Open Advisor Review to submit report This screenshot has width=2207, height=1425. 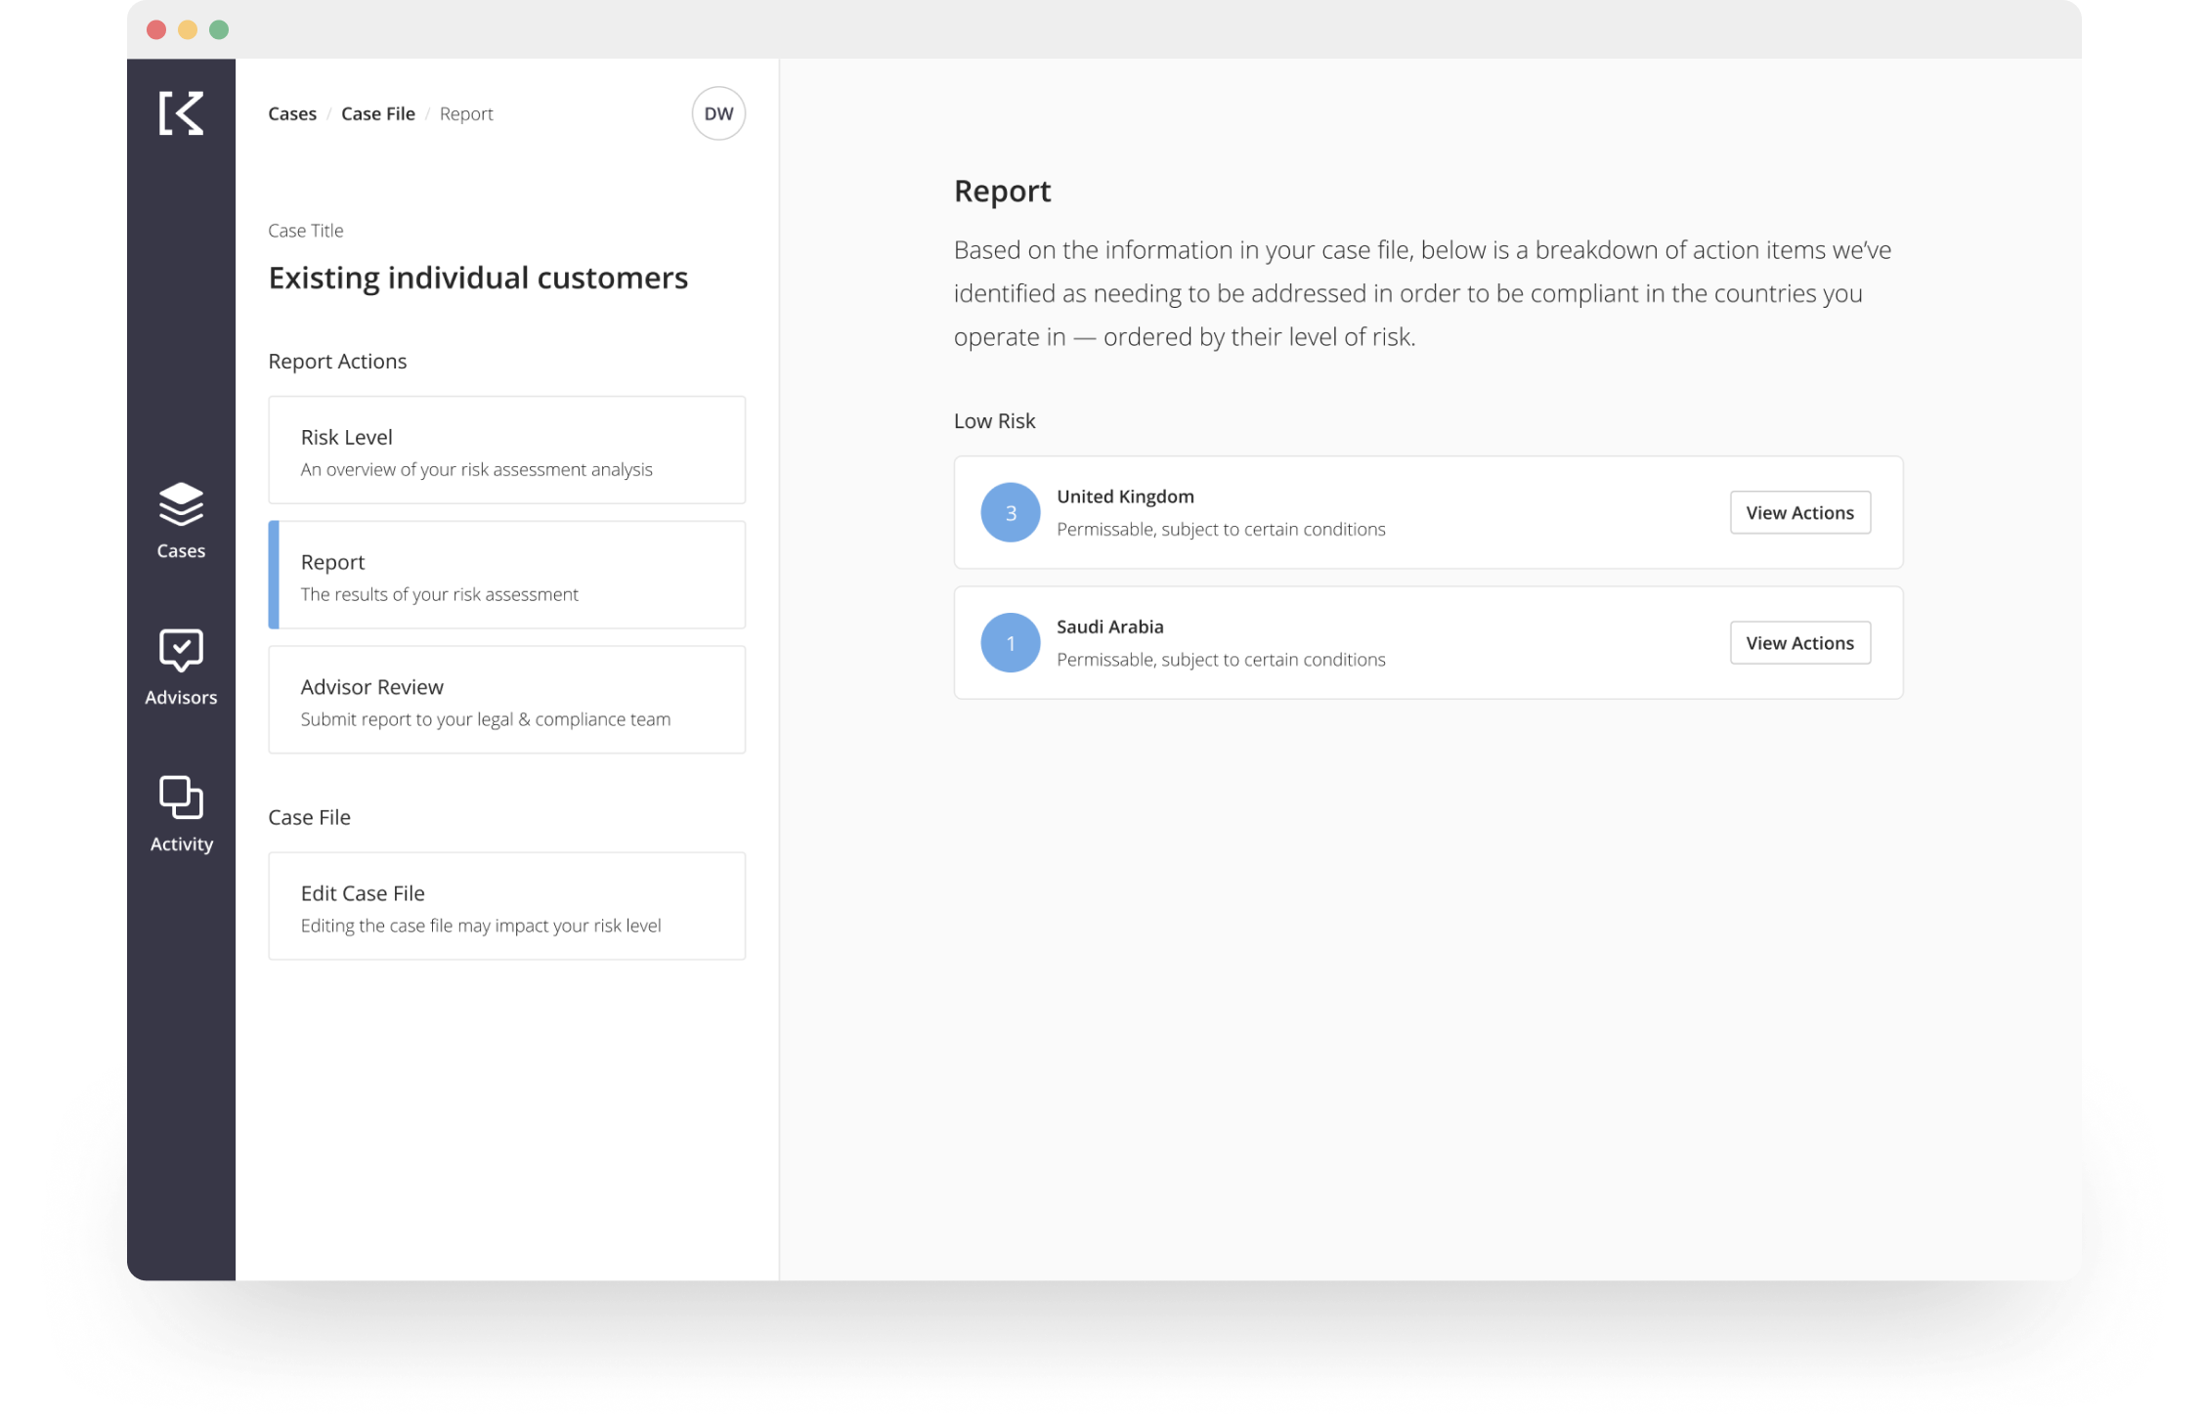pyautogui.click(x=506, y=700)
